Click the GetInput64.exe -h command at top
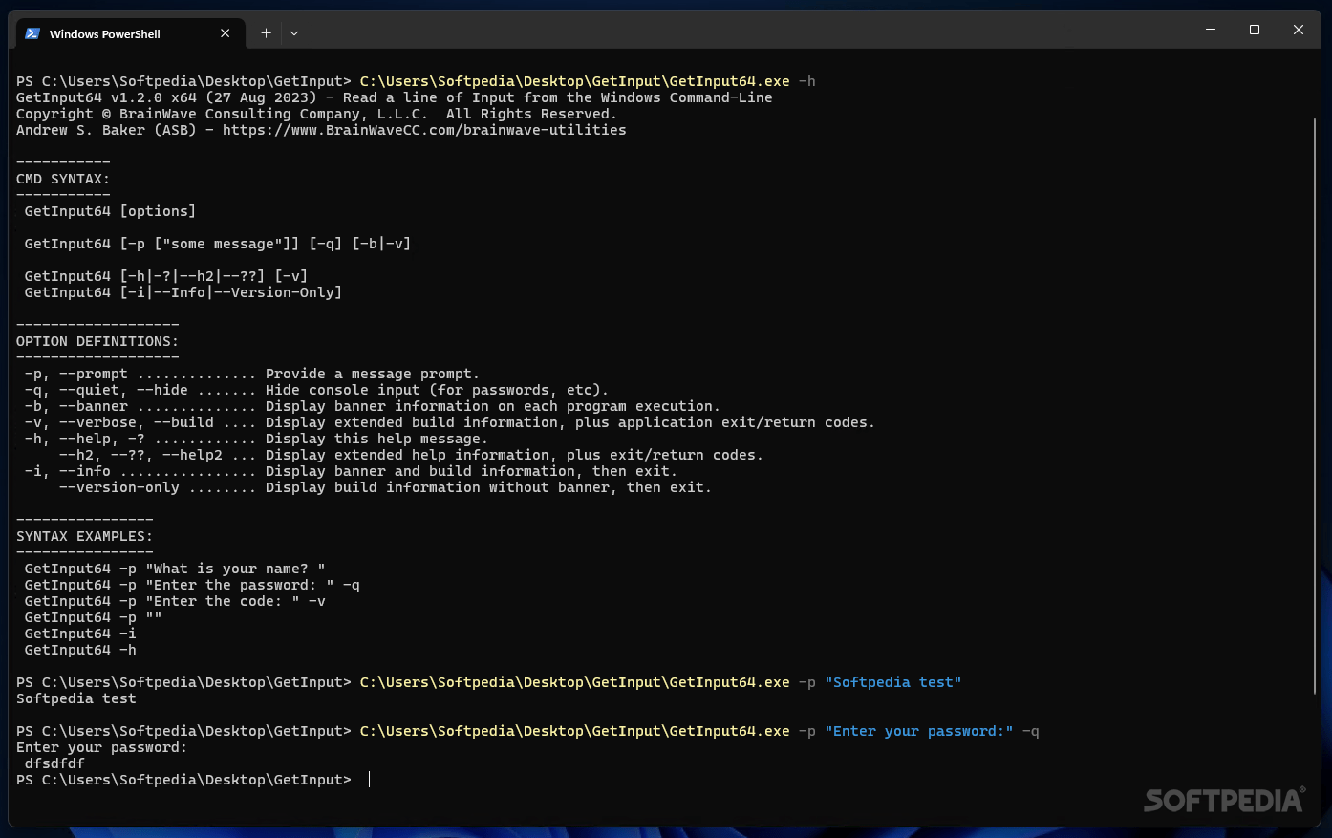 coord(588,81)
